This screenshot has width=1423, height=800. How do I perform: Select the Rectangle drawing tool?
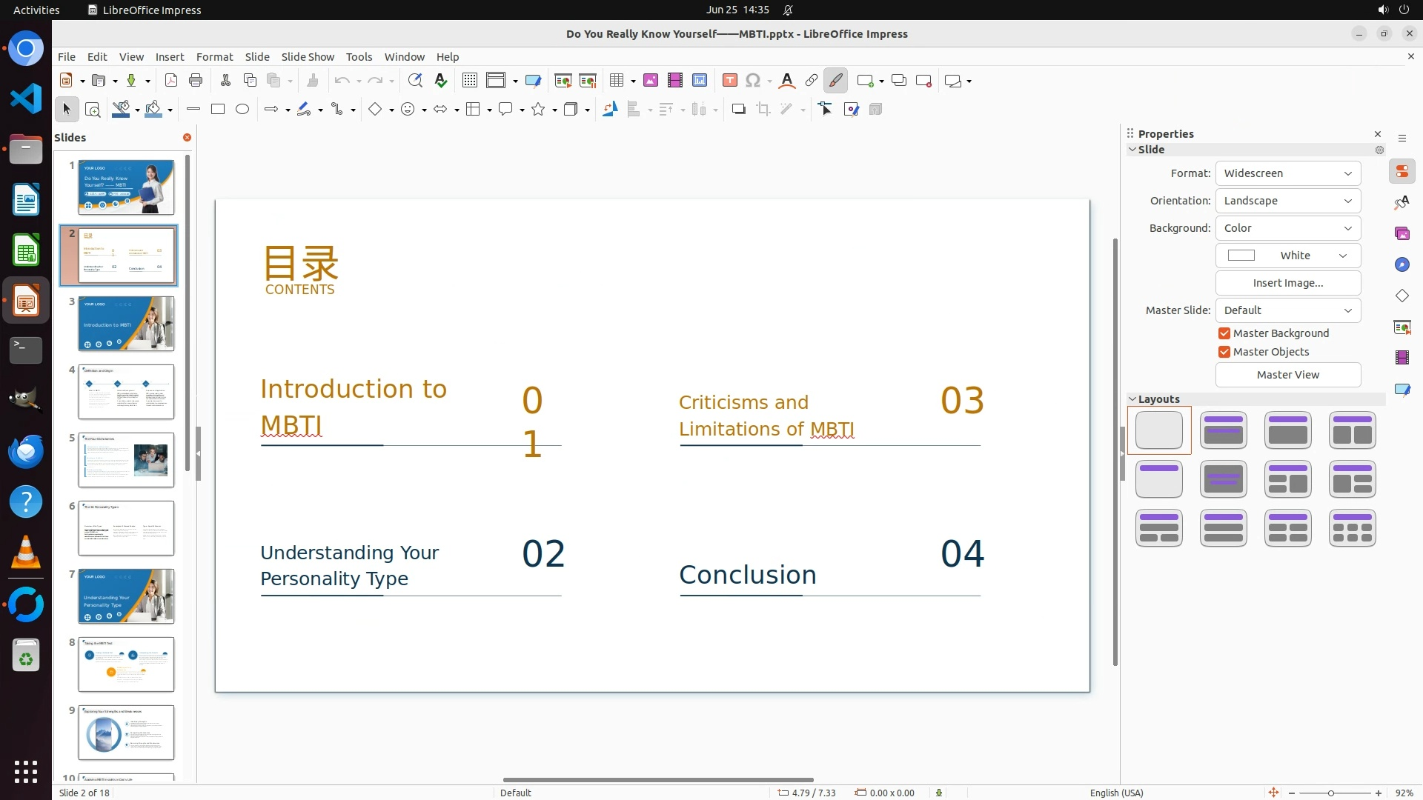point(218,110)
